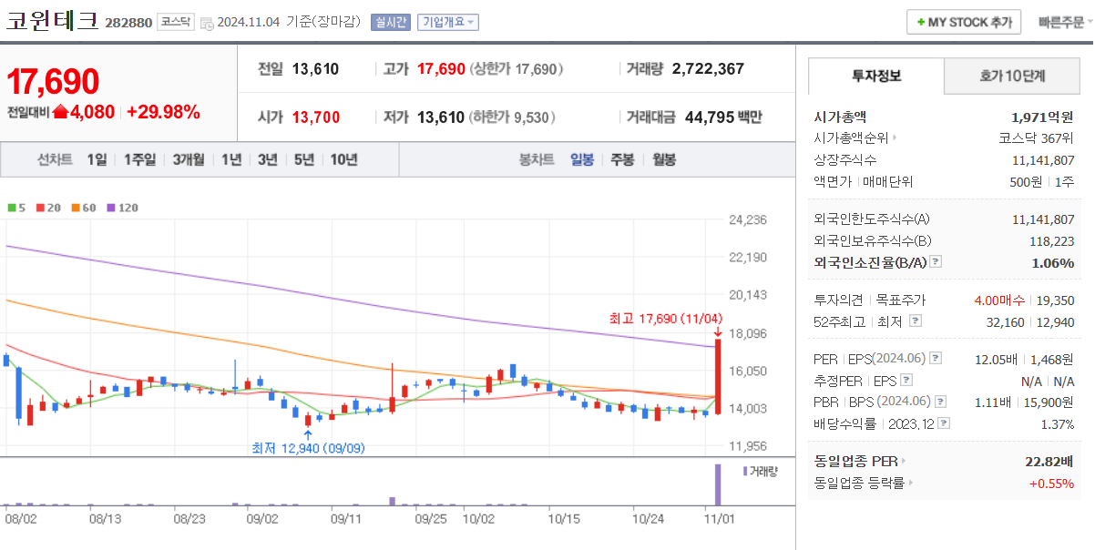Click the 24,236 price axis label
The width and height of the screenshot is (1095, 550).
coord(748,219)
